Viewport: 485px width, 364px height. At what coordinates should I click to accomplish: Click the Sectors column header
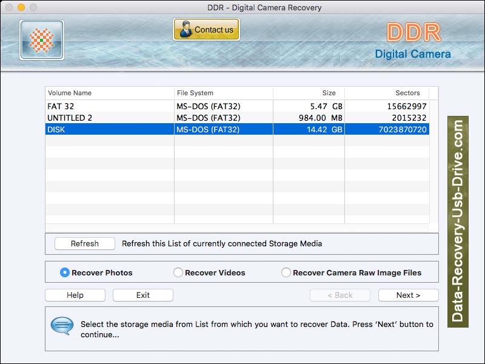pyautogui.click(x=407, y=93)
